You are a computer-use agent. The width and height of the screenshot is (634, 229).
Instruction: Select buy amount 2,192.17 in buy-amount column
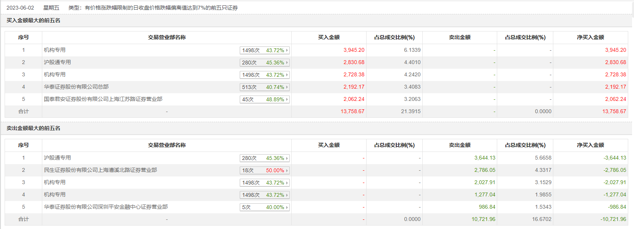pos(354,87)
